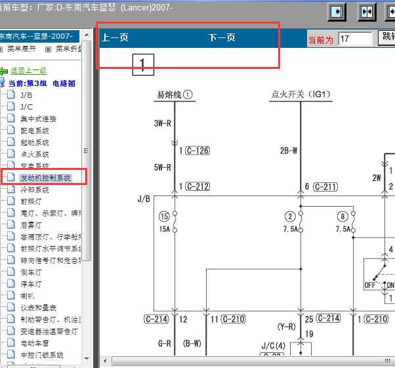Select 后雾灯 in the tree
Screen dimensions: 395x368
[x=31, y=225]
